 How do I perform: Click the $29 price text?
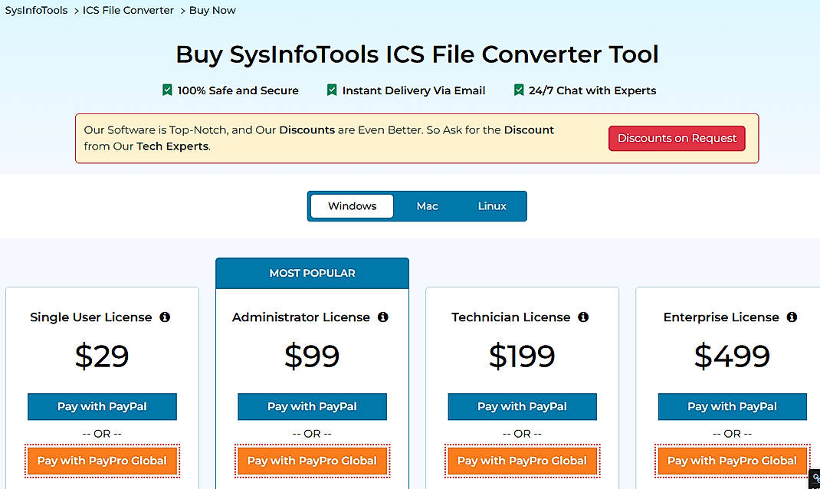click(x=102, y=356)
